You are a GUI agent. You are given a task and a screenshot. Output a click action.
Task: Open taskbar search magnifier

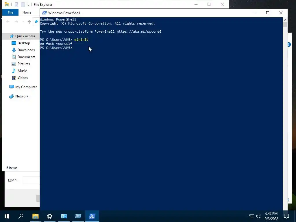point(21,216)
